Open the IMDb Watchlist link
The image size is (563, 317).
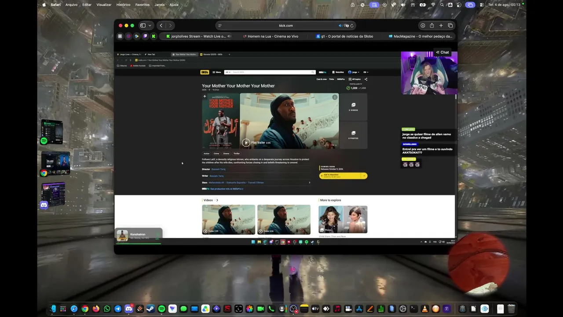(x=338, y=72)
